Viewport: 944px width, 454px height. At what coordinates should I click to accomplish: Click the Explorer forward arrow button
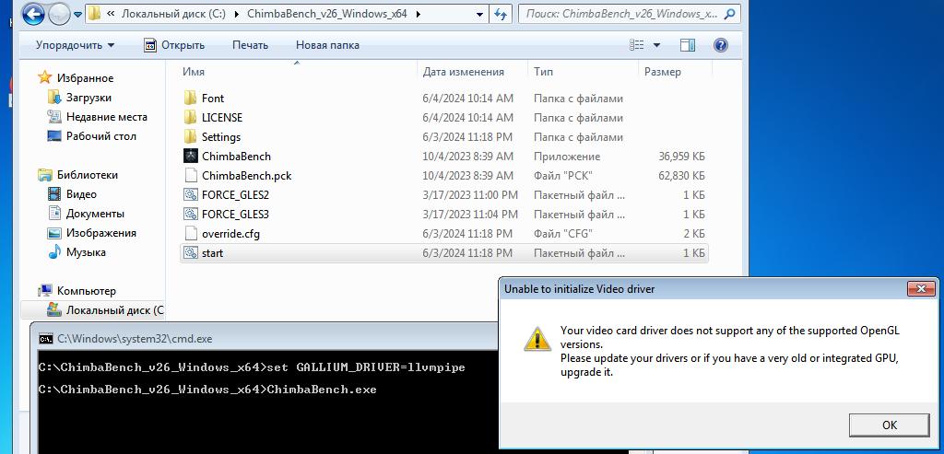(59, 14)
